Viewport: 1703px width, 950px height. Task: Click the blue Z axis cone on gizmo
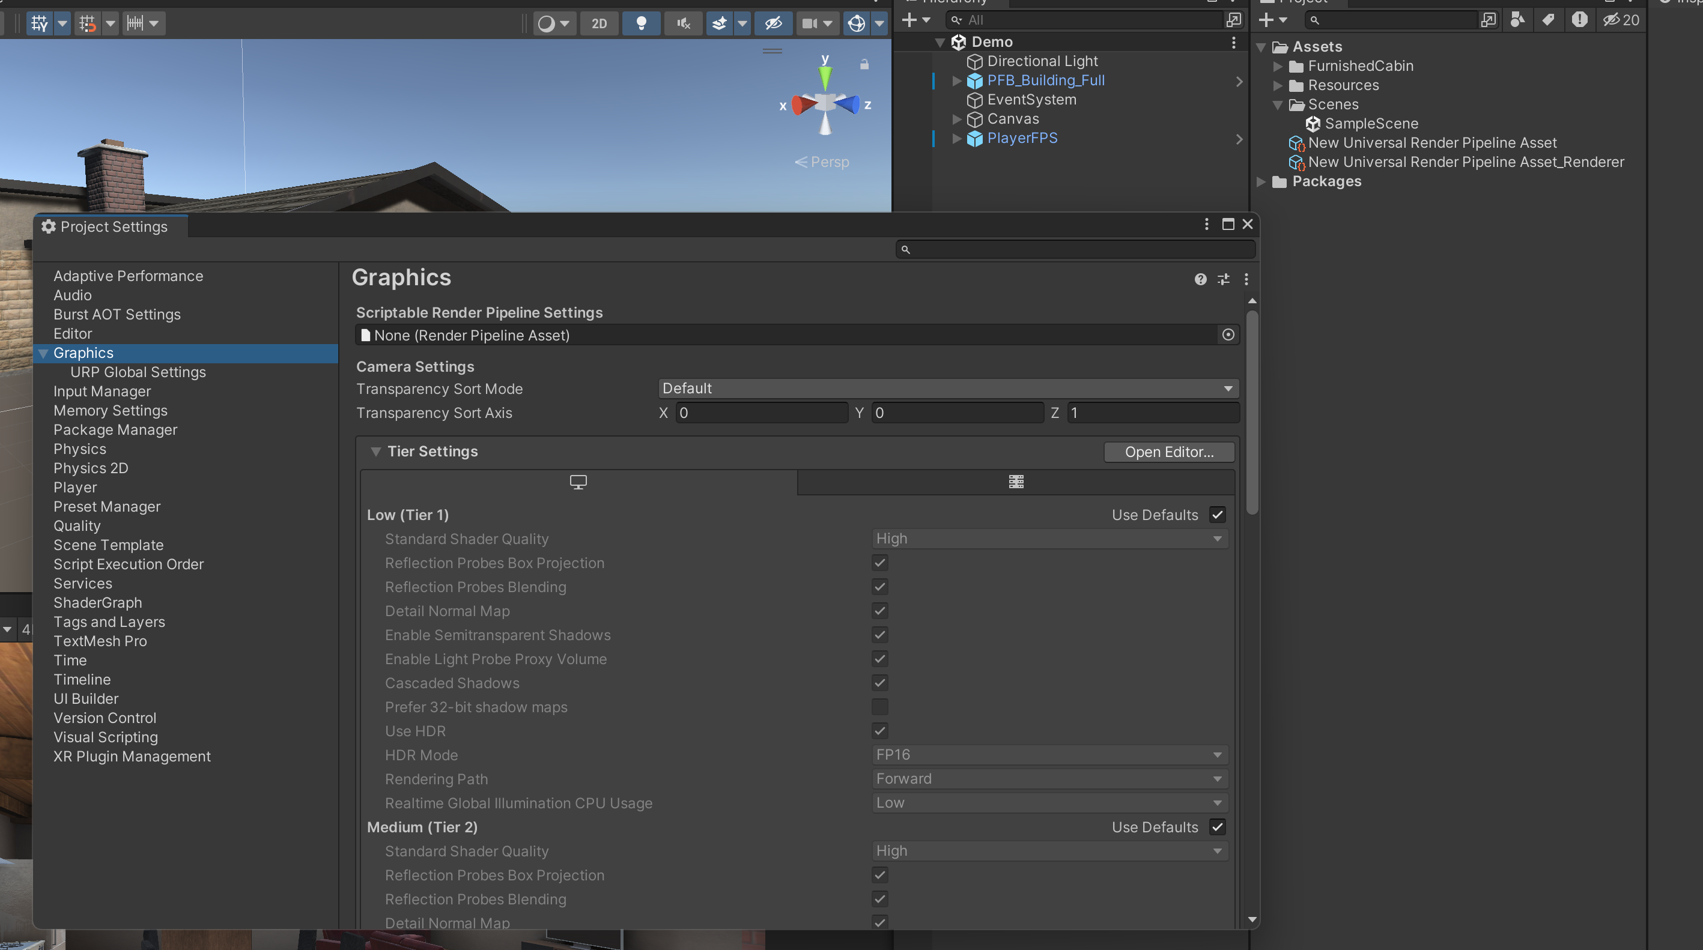click(x=848, y=104)
